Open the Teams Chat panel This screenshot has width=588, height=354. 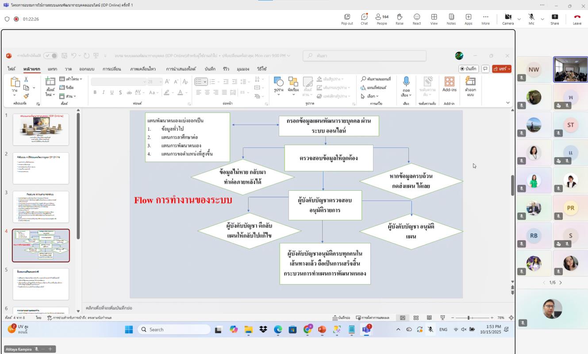pos(364,19)
